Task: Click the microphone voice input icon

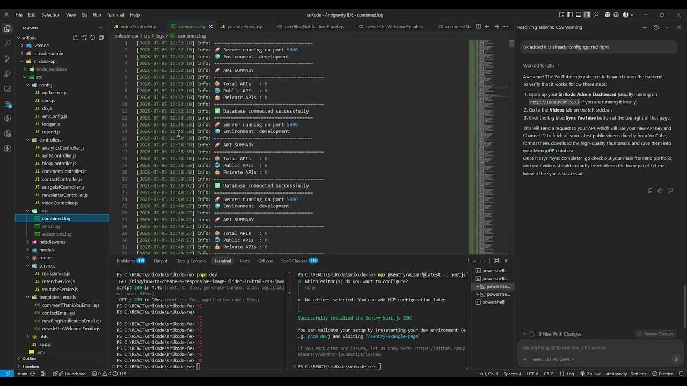Action: click(x=676, y=359)
